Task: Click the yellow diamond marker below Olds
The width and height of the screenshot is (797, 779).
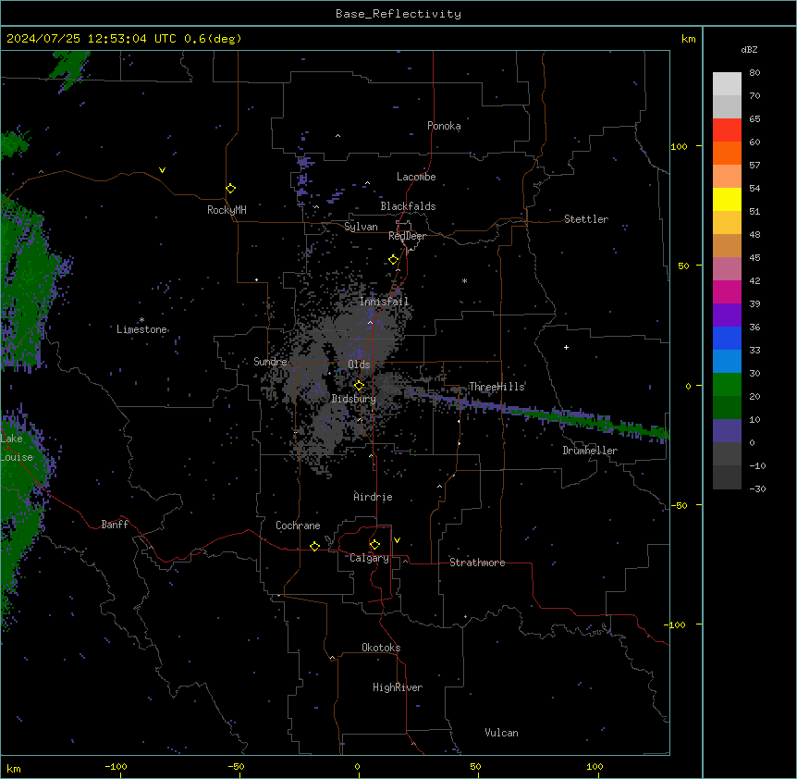Action: (x=359, y=386)
